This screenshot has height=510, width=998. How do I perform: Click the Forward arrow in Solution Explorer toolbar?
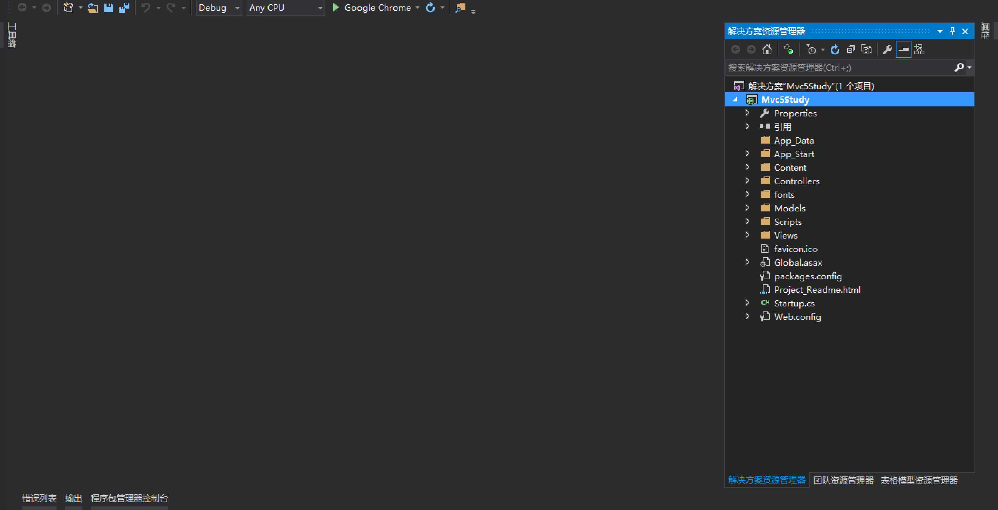click(751, 50)
